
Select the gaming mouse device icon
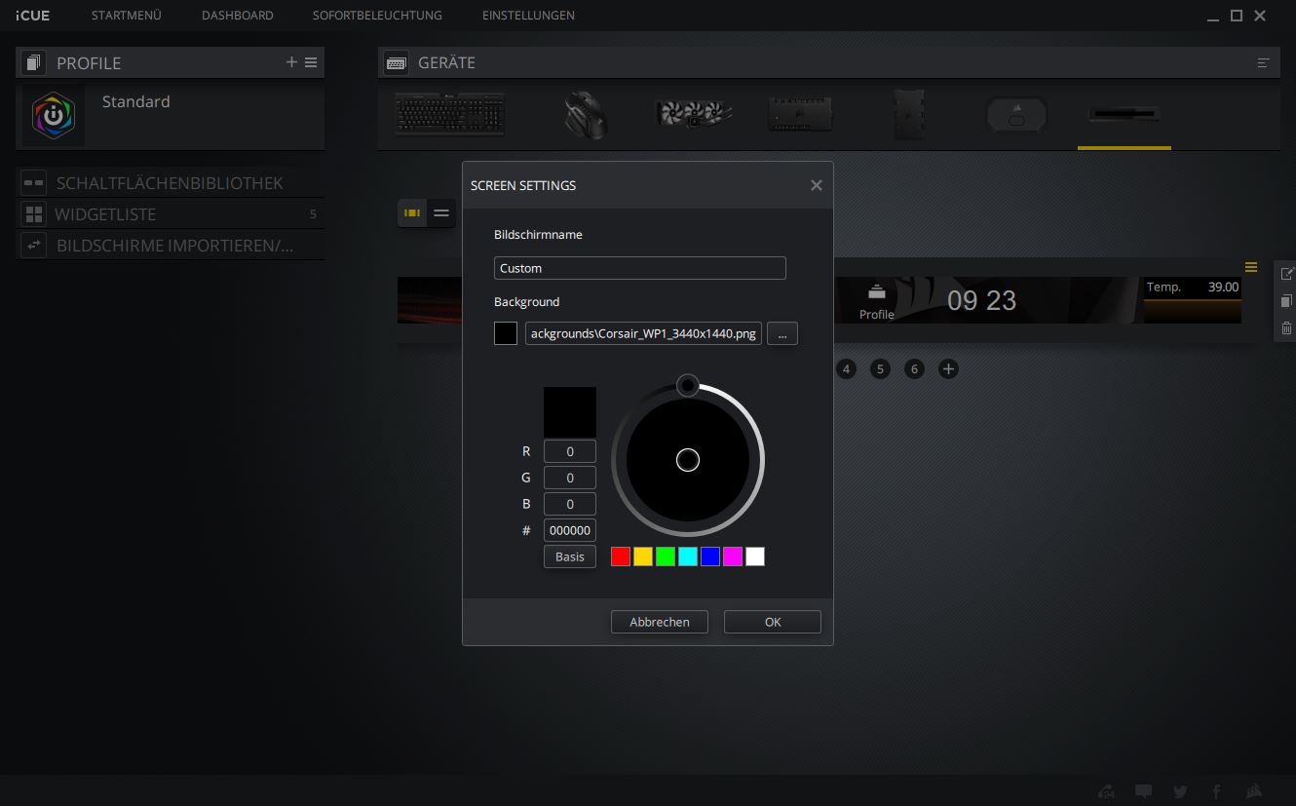pos(586,114)
